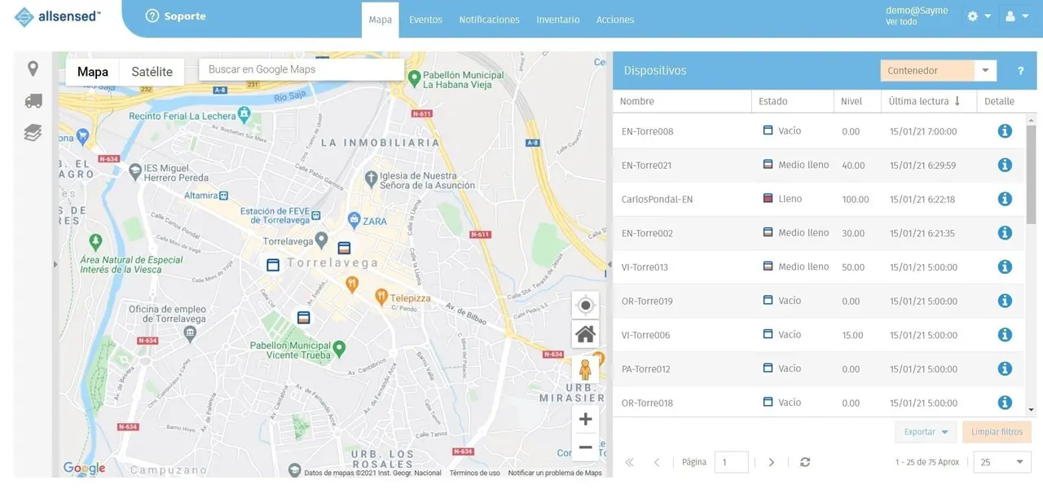Select the location marker icon in the sidebar
The height and width of the screenshot is (489, 1043).
pos(33,68)
